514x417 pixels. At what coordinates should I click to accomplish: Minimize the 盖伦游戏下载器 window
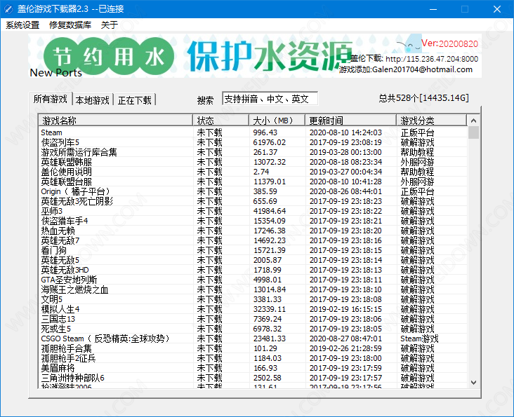433,9
